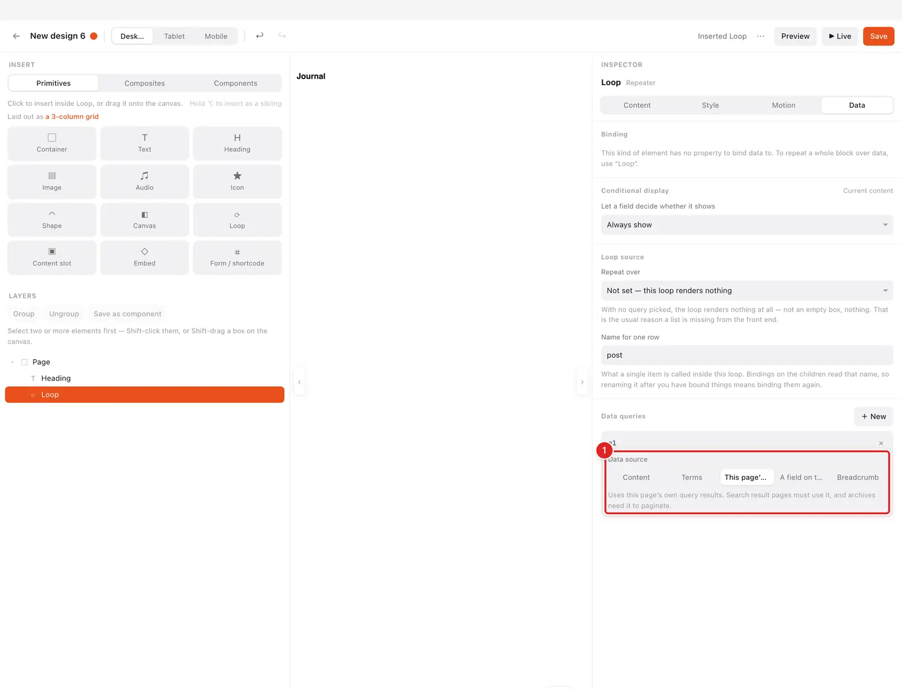Open the Repeat over dropdown
This screenshot has width=902, height=689.
pyautogui.click(x=747, y=290)
